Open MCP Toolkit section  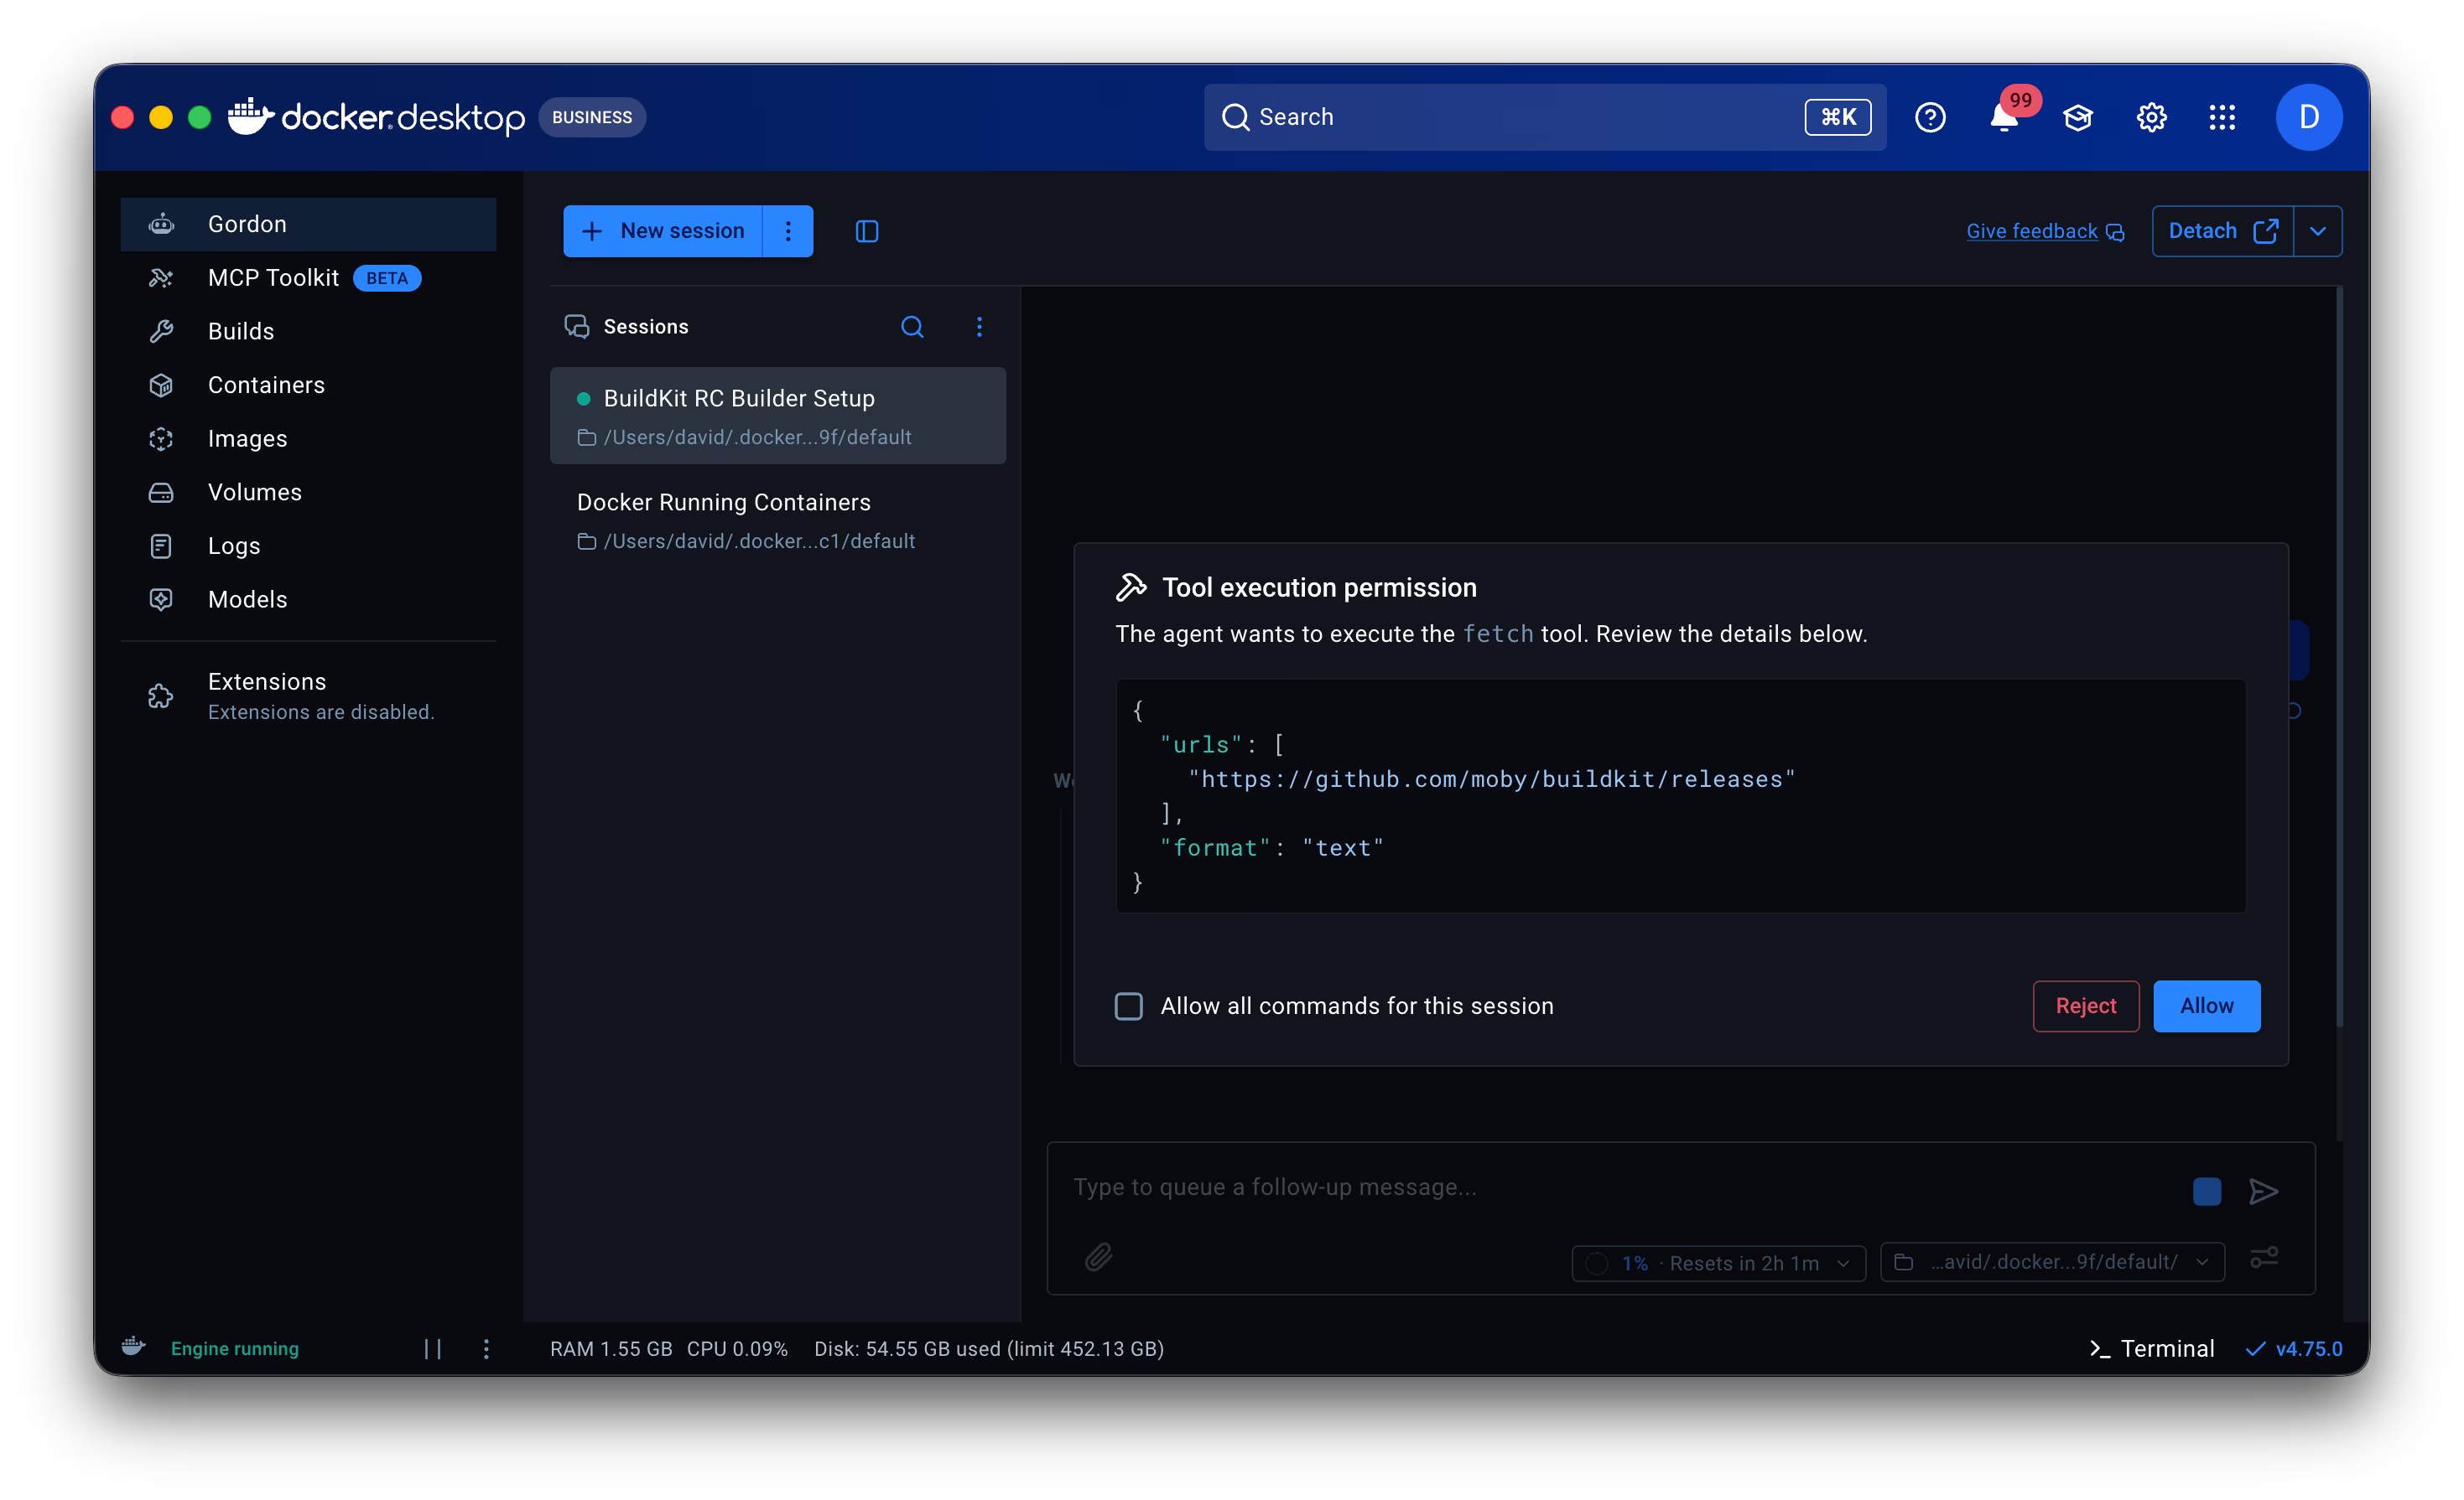pyautogui.click(x=308, y=278)
